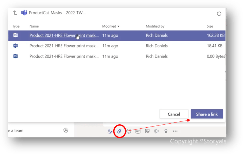Open the GIF picker
243x154 pixels.
pyautogui.click(x=138, y=131)
